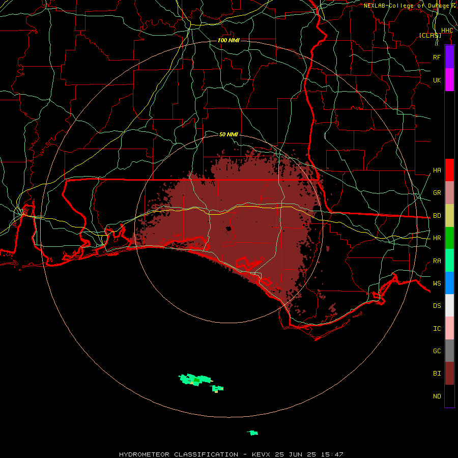The width and height of the screenshot is (458, 458).
Task: Click the ND black legend swatch
Action: click(x=449, y=396)
